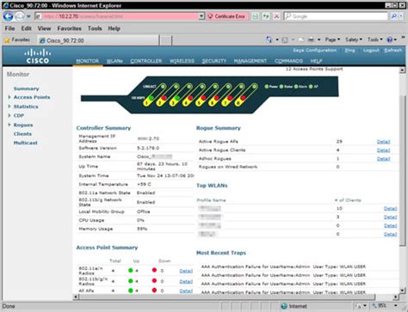Select the CONTROLLER tab
Screen dimensions: 408x312
click(x=146, y=61)
